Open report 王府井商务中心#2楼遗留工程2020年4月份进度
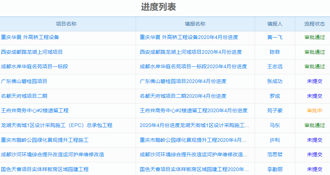 [194, 110]
